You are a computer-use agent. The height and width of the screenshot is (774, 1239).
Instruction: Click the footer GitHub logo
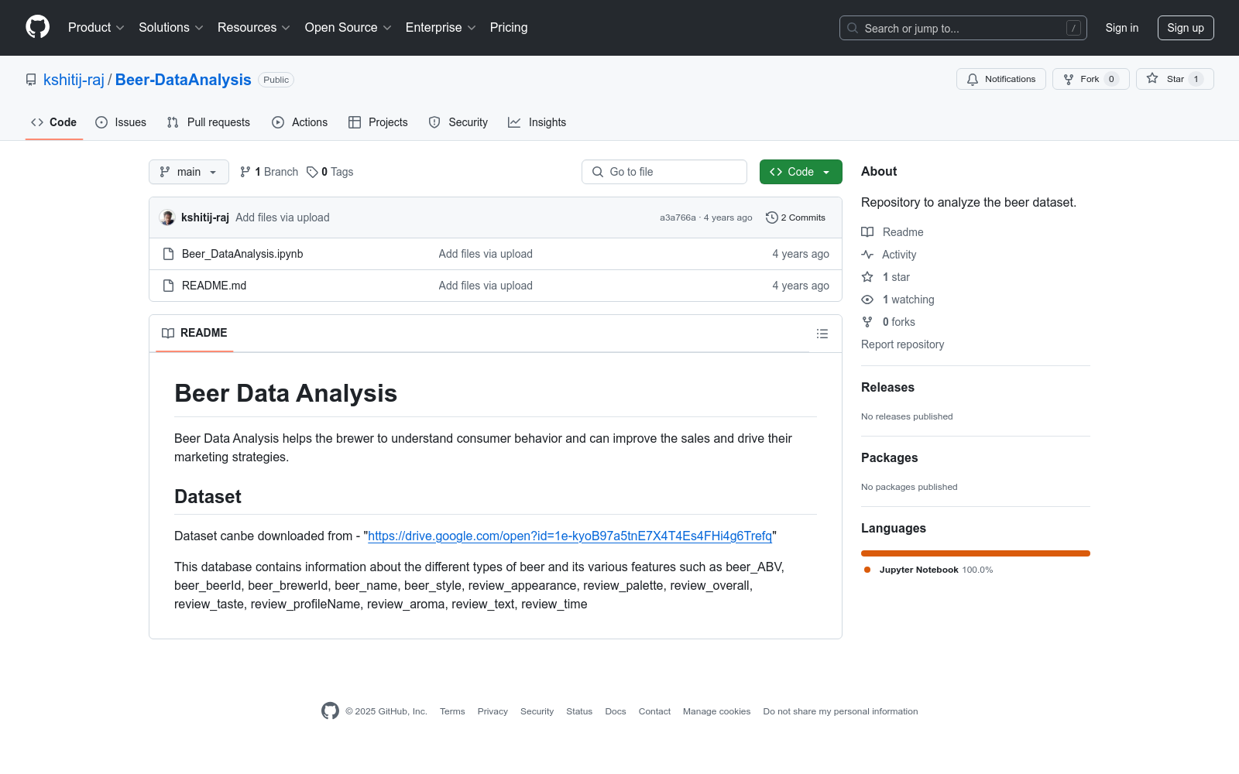(x=330, y=711)
